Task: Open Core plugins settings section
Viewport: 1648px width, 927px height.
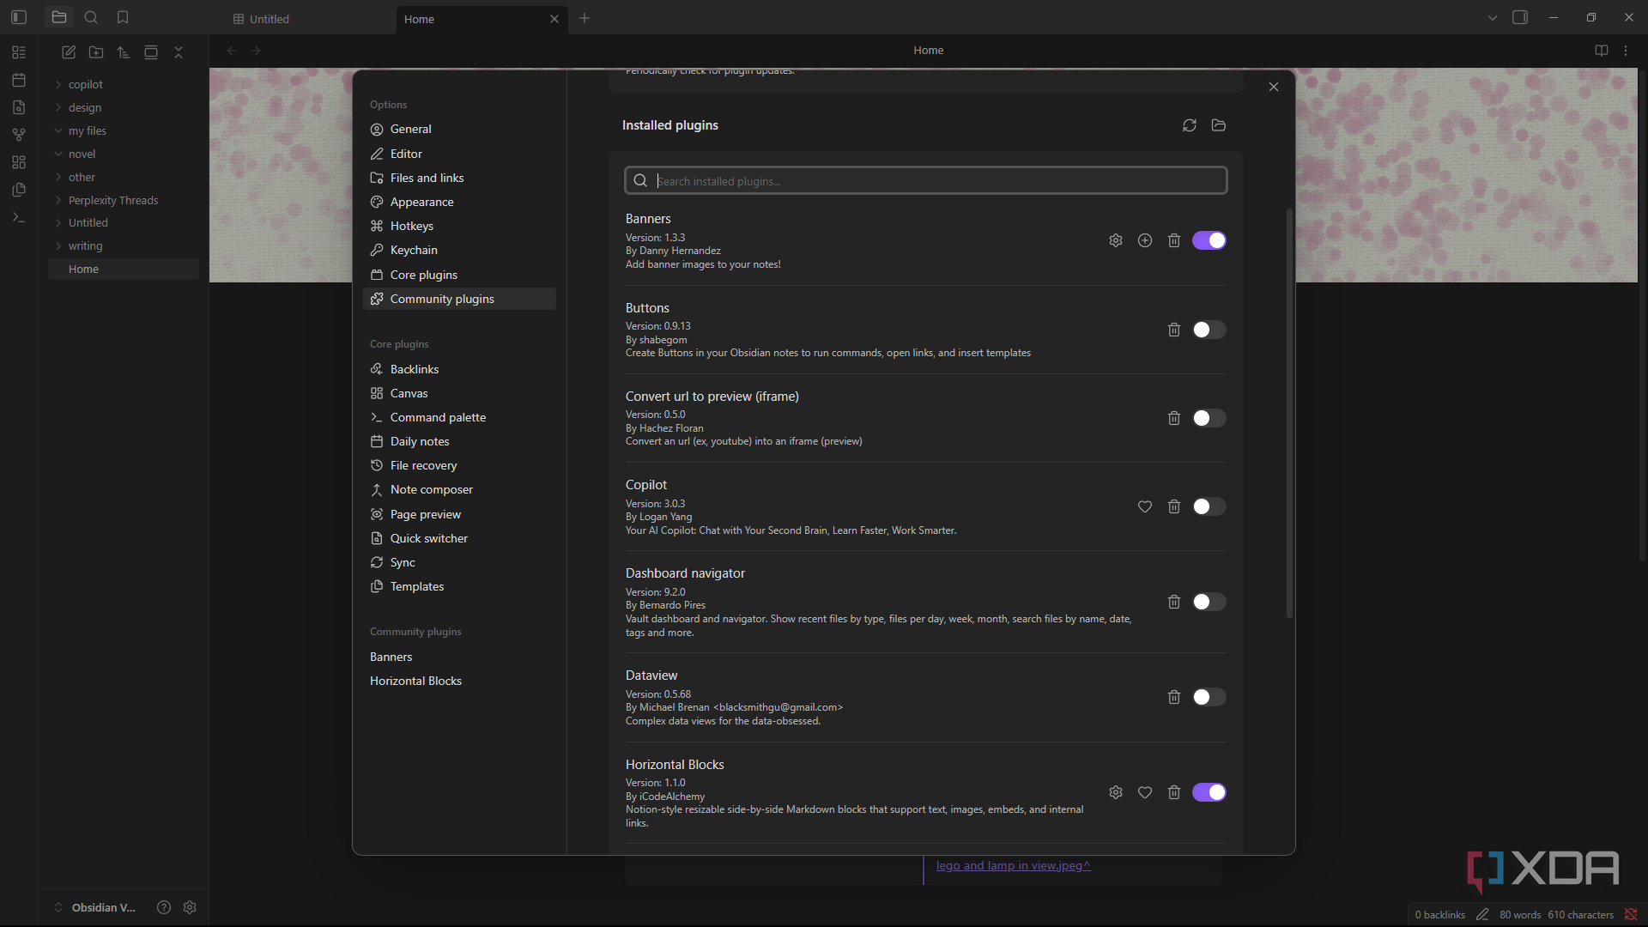Action: [459, 275]
